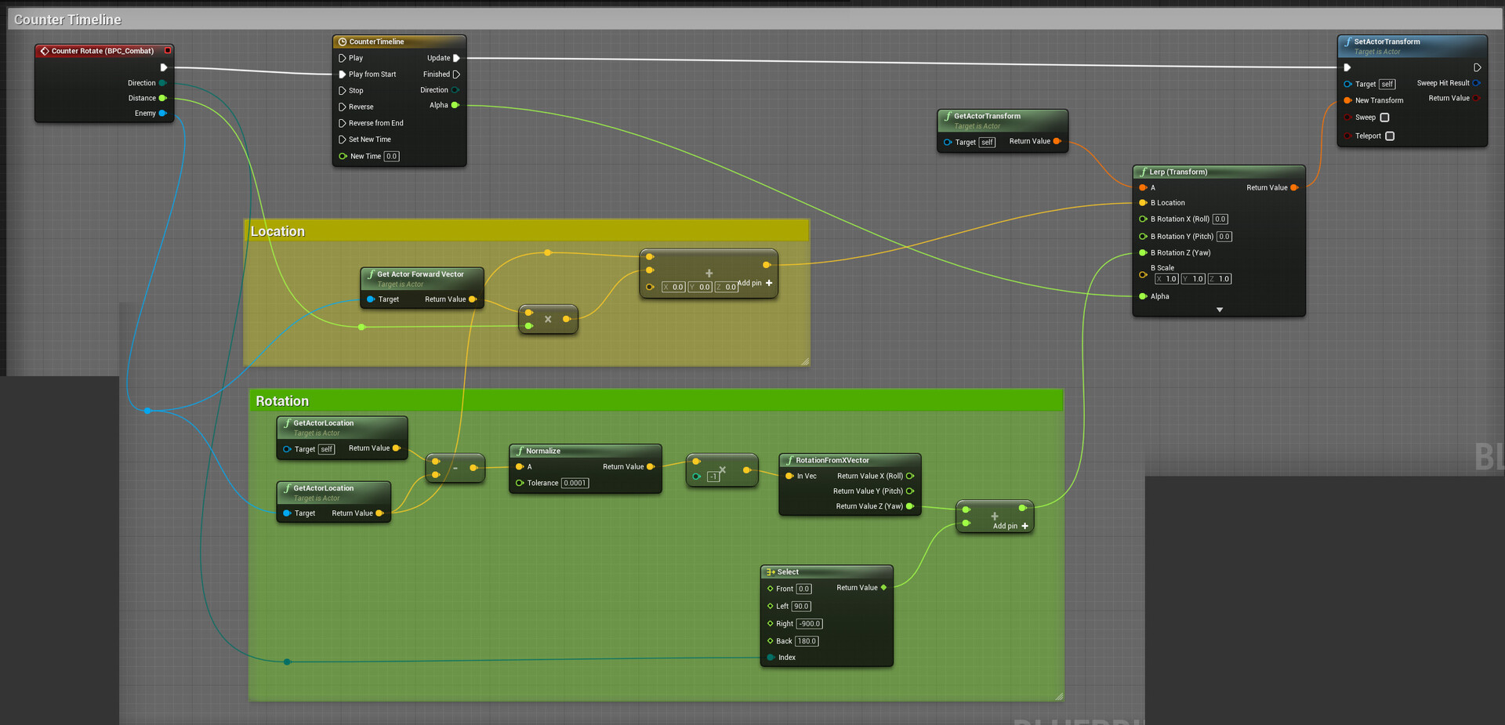The height and width of the screenshot is (725, 1505).
Task: Click the New Time value field
Action: pyautogui.click(x=392, y=156)
